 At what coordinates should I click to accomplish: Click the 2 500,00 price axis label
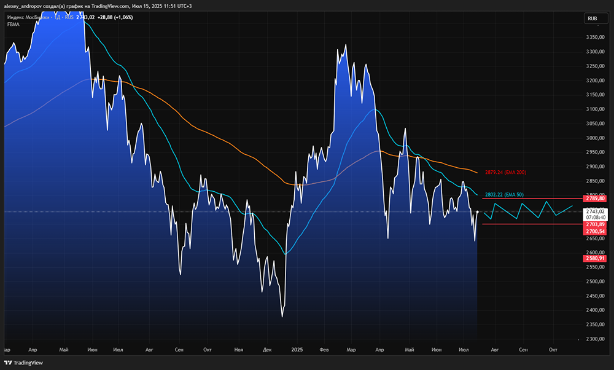tap(595, 281)
